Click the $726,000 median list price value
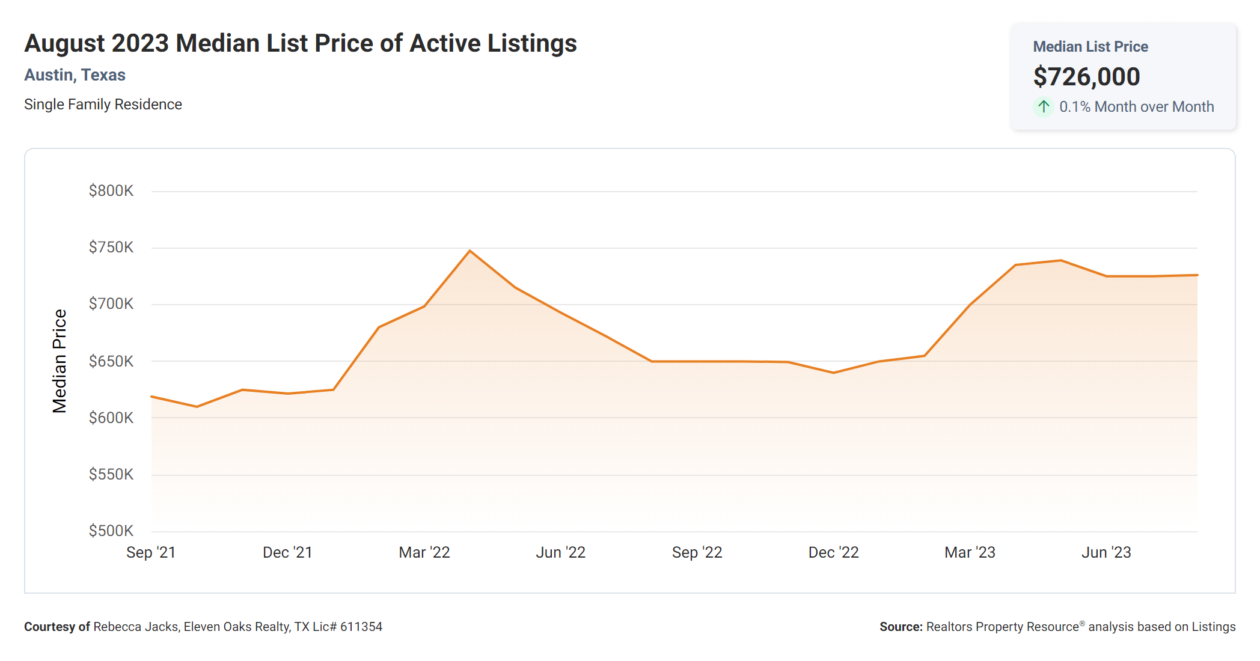The height and width of the screenshot is (661, 1260). (1086, 77)
